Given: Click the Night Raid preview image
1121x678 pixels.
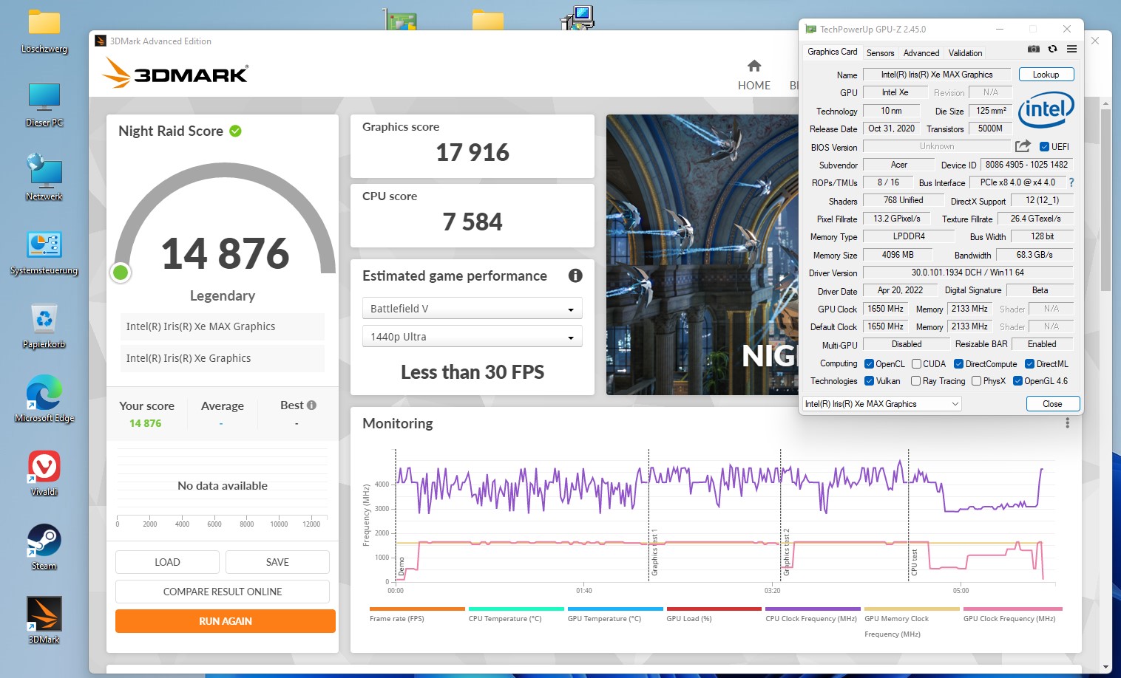Looking at the screenshot, I should click(x=702, y=255).
